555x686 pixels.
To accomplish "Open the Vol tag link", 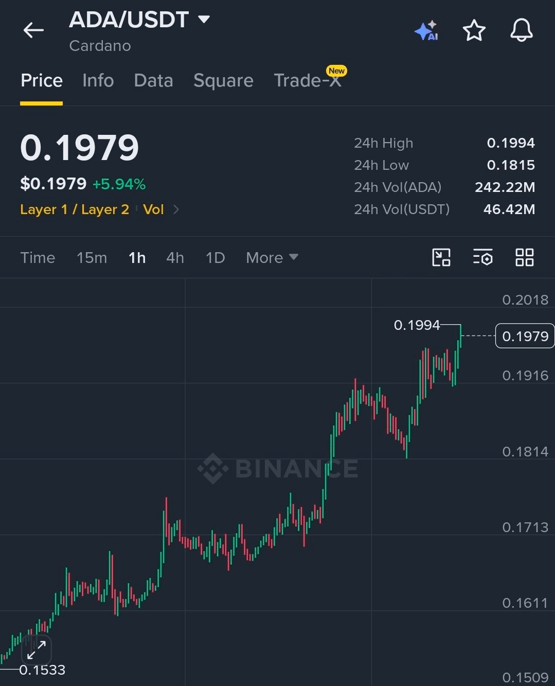I will [153, 209].
